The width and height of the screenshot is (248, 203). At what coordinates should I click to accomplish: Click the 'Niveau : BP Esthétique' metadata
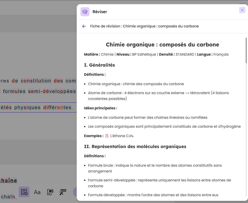tap(136, 54)
